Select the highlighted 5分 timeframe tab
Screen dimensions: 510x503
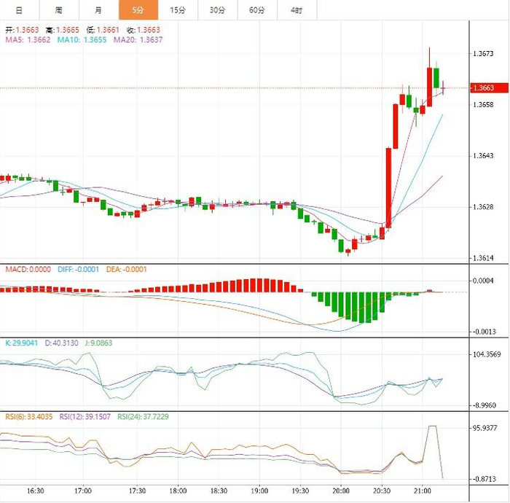point(138,10)
